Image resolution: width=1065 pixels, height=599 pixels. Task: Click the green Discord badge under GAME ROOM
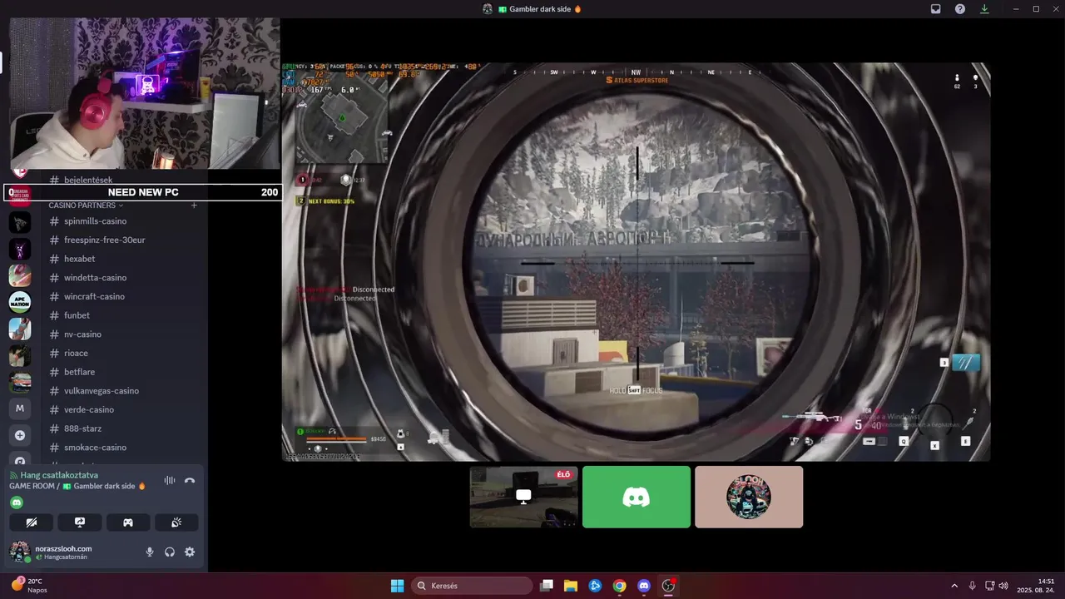(17, 502)
